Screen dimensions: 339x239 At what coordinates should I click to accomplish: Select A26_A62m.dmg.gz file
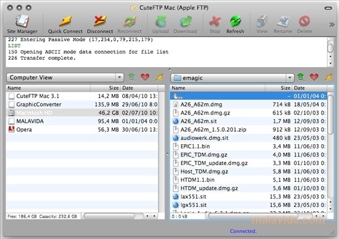pos(249,113)
